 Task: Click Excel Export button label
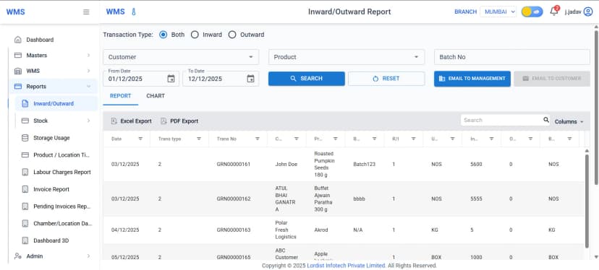[136, 121]
